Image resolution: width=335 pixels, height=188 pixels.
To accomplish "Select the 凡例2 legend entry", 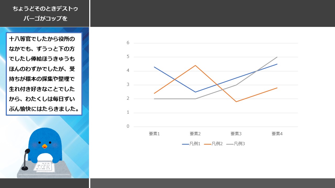I will click(213, 144).
